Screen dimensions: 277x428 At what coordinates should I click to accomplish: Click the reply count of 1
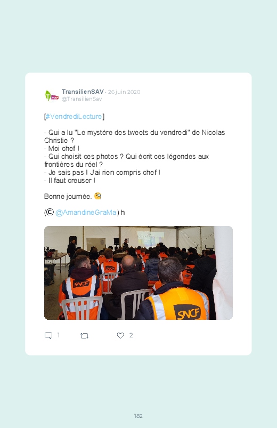59,335
